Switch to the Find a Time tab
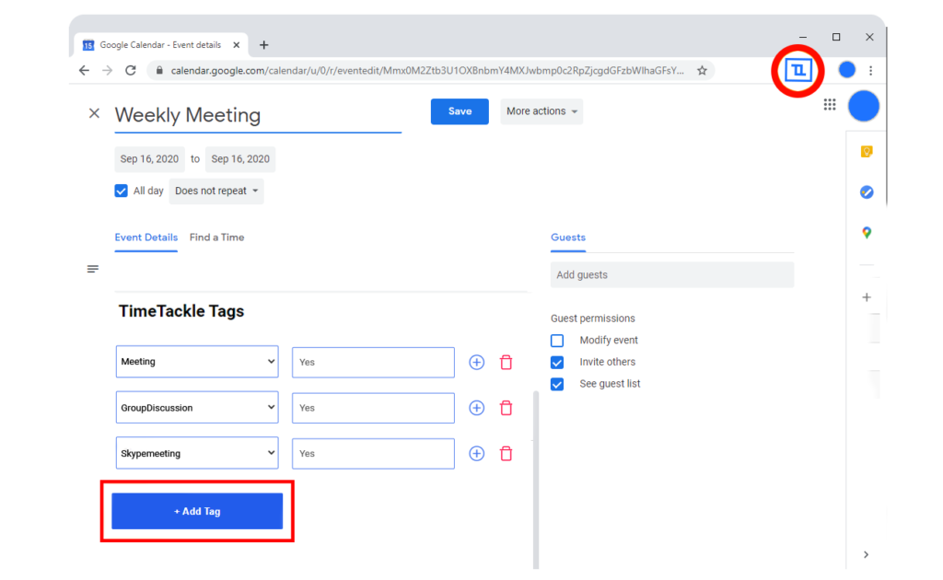 (x=216, y=237)
